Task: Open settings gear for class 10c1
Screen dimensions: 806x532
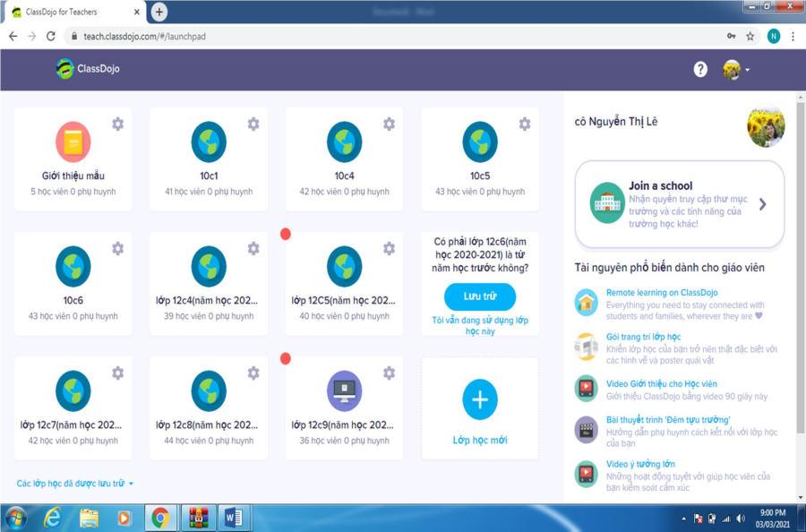Action: tap(253, 124)
